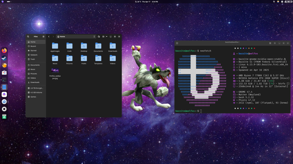The width and height of the screenshot is (293, 164).
Task: Select the Videos folder in grid
Action: 113,60
